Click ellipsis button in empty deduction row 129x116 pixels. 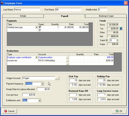coord(68,64)
